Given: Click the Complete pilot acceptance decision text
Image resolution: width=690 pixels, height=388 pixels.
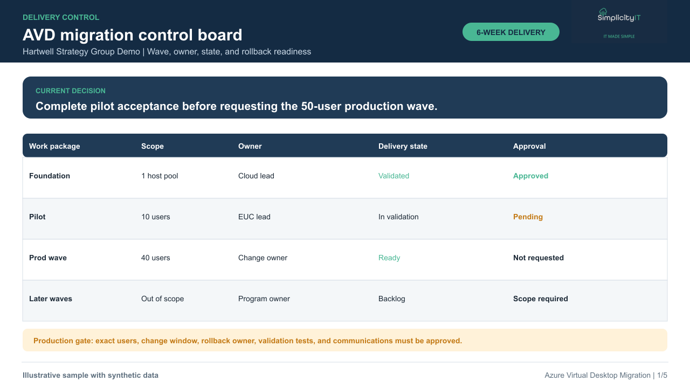Looking at the screenshot, I should (237, 106).
